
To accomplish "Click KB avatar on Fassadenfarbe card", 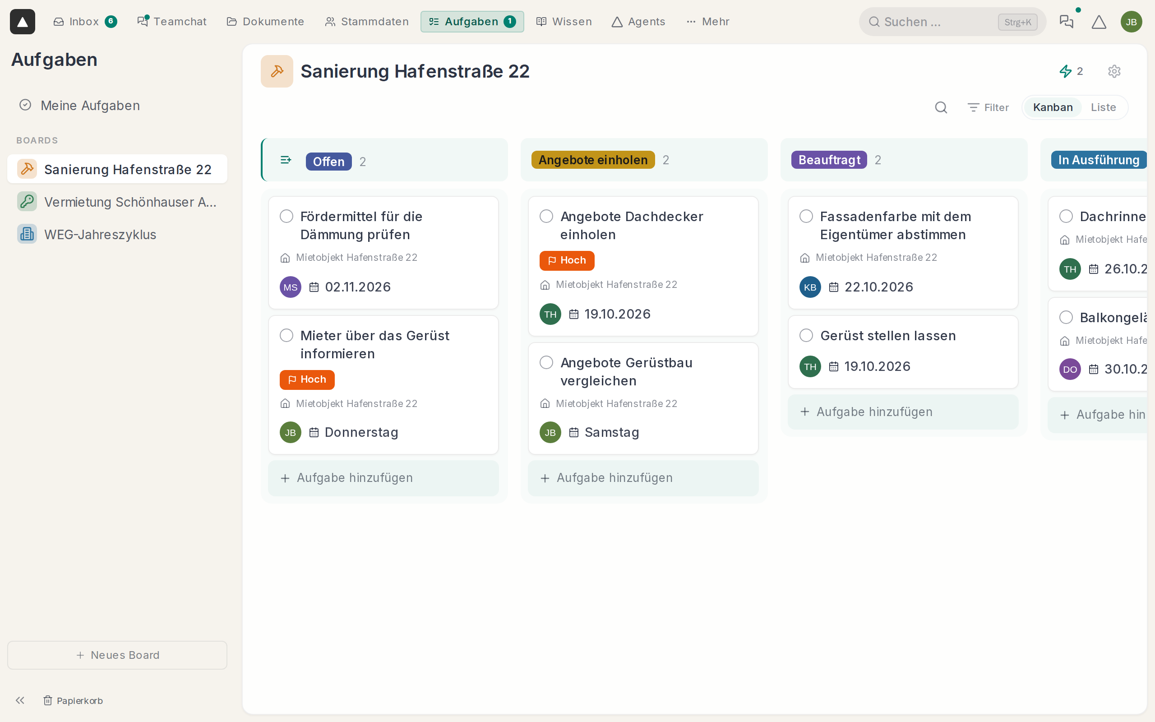I will 810,287.
